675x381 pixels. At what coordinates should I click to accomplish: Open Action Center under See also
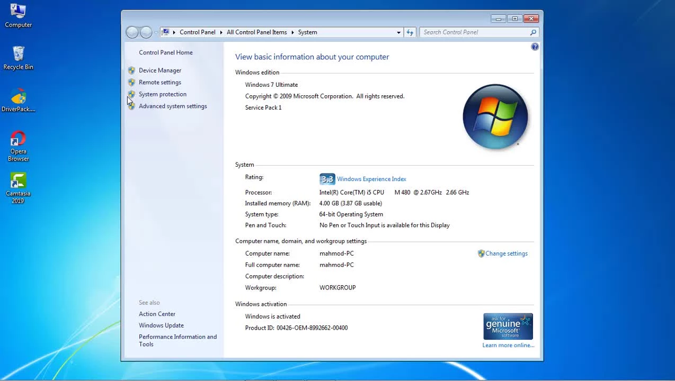click(x=157, y=314)
